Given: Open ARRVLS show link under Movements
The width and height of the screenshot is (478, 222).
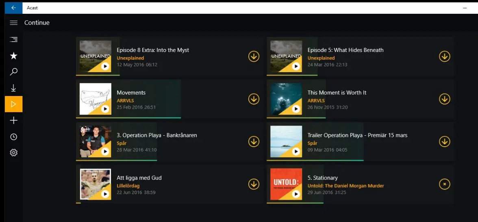Looking at the screenshot, I should [x=125, y=100].
